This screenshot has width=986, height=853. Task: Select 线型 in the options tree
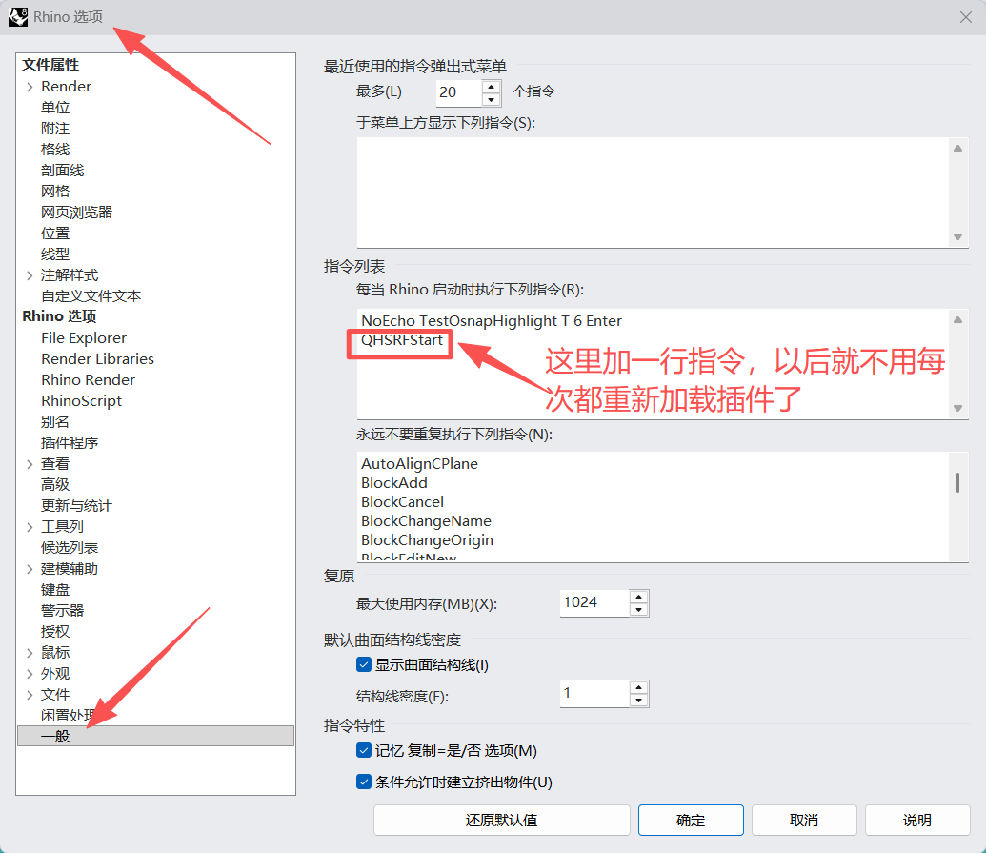pyautogui.click(x=55, y=254)
